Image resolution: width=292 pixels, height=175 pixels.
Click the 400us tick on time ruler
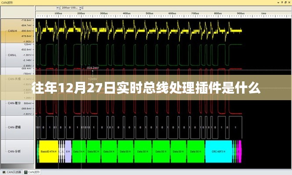(x=127, y=14)
